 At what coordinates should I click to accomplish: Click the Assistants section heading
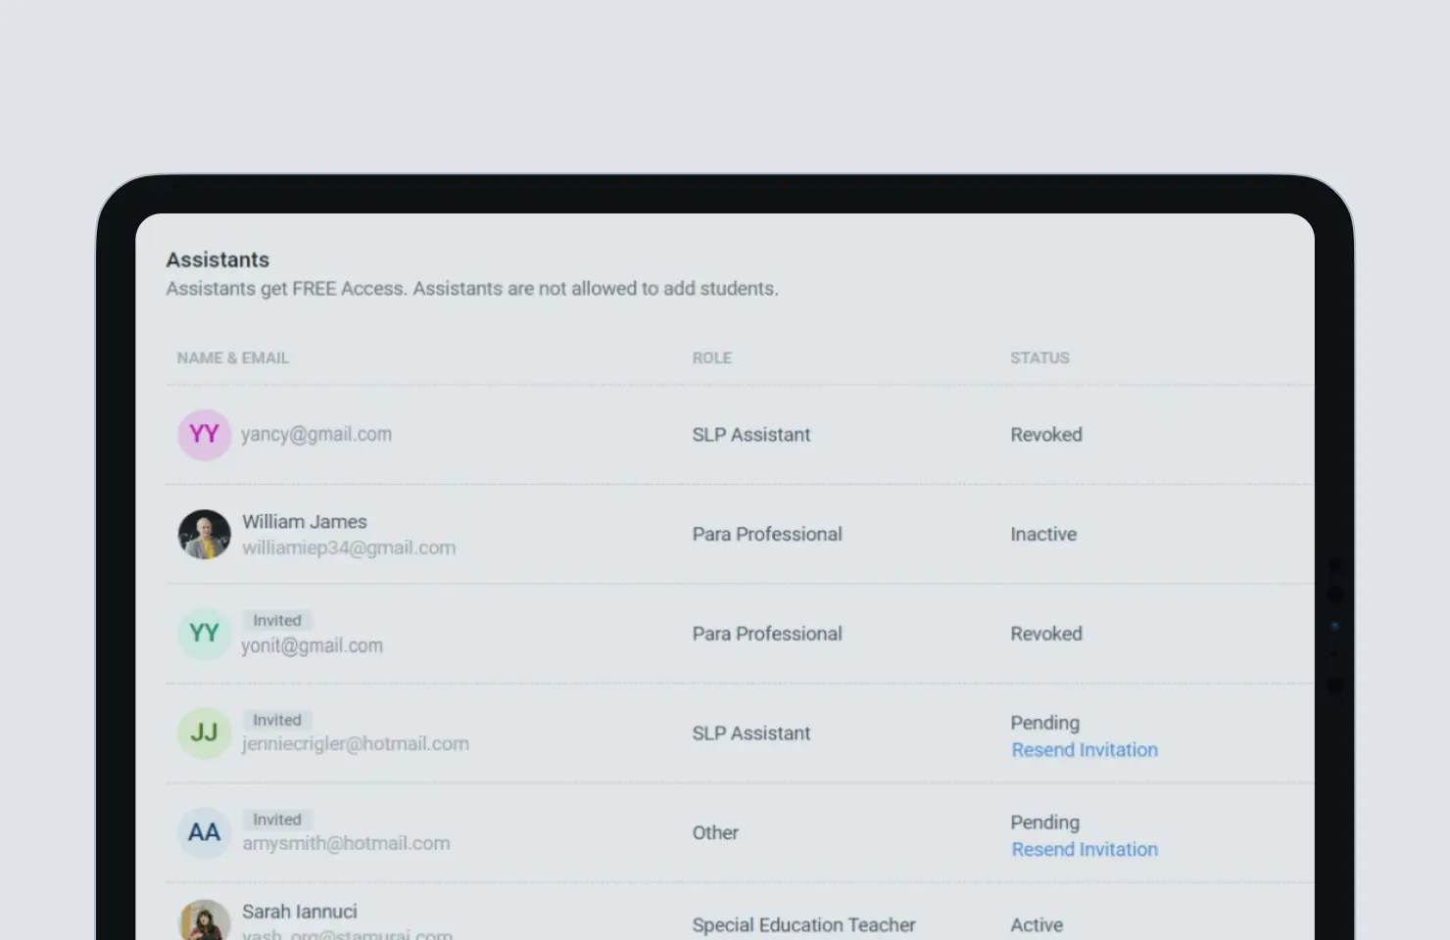[x=217, y=260]
